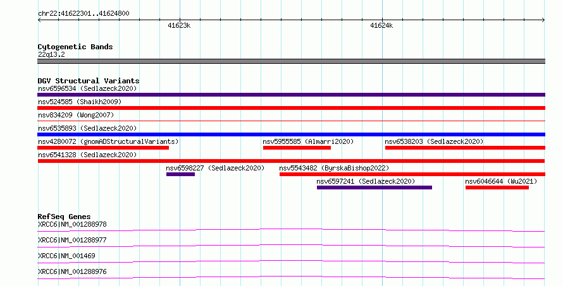Select the Cytogenetic Bands track title
563x286 pixels.
(x=75, y=47)
